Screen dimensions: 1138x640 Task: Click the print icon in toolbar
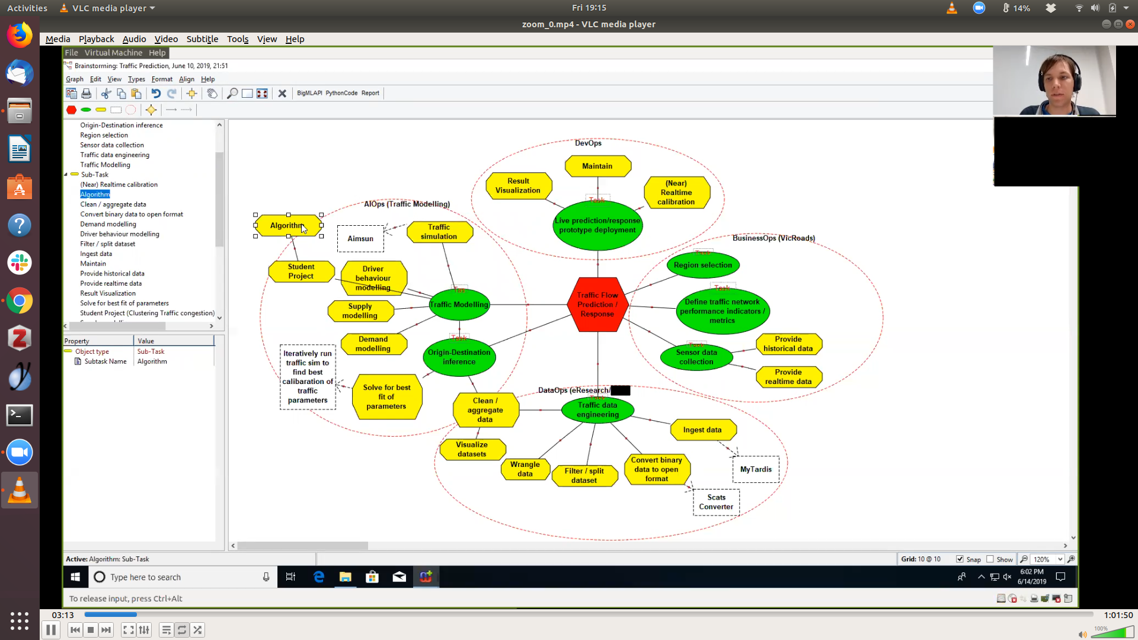(87, 93)
